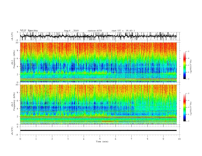Click the ch.1 "Frequency (kHz)" axis label
The height and width of the screenshot is (156, 202).
pos(14,59)
